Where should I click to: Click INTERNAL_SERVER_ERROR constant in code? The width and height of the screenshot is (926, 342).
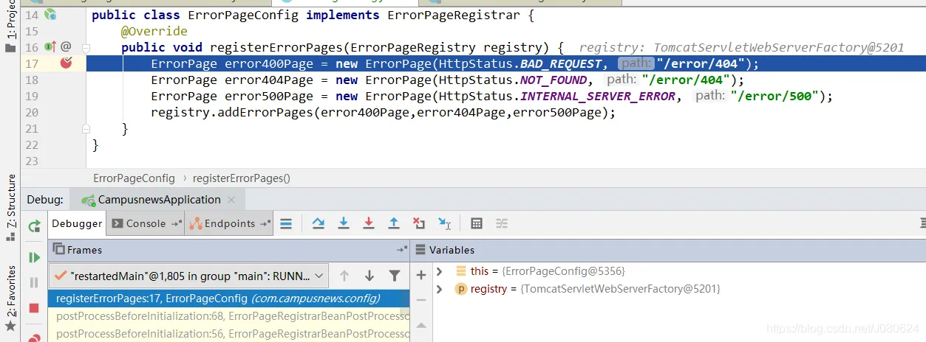597,96
